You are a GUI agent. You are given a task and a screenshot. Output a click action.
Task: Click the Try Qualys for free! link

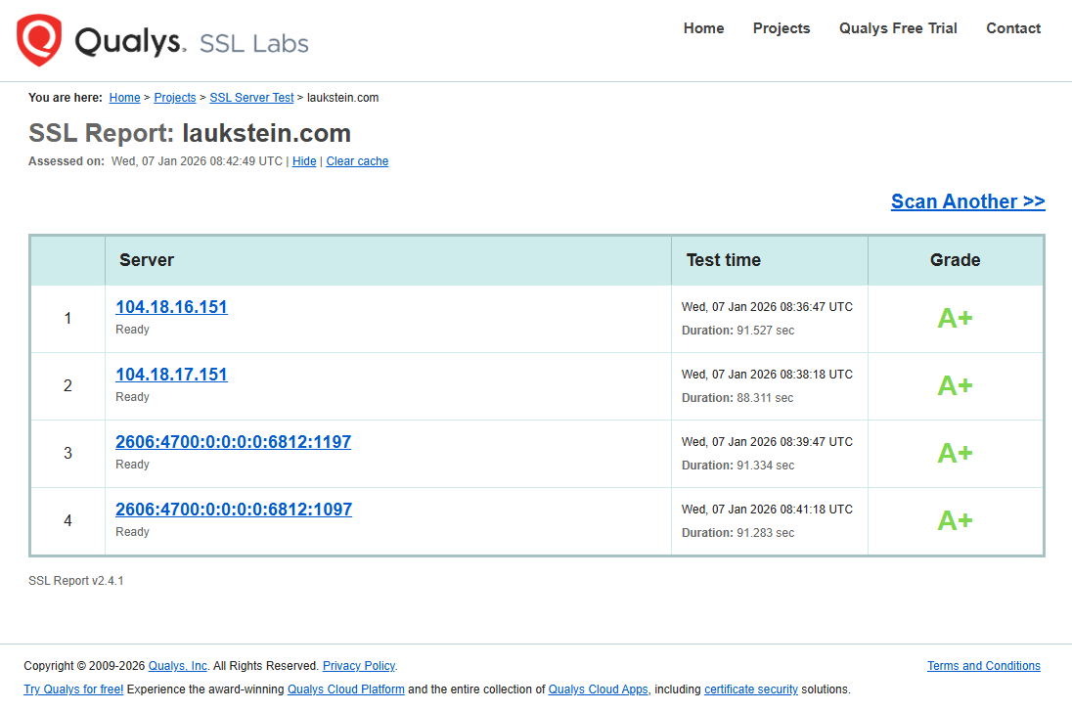coord(73,689)
